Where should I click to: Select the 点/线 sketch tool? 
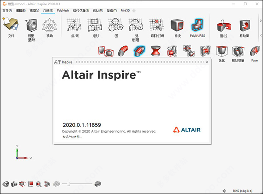coord(74,25)
